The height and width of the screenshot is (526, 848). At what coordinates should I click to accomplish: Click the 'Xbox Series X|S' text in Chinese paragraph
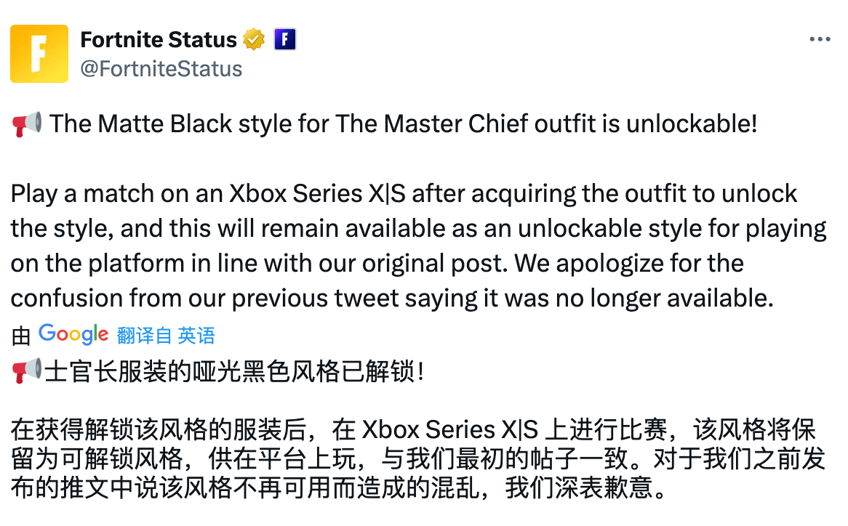click(450, 430)
